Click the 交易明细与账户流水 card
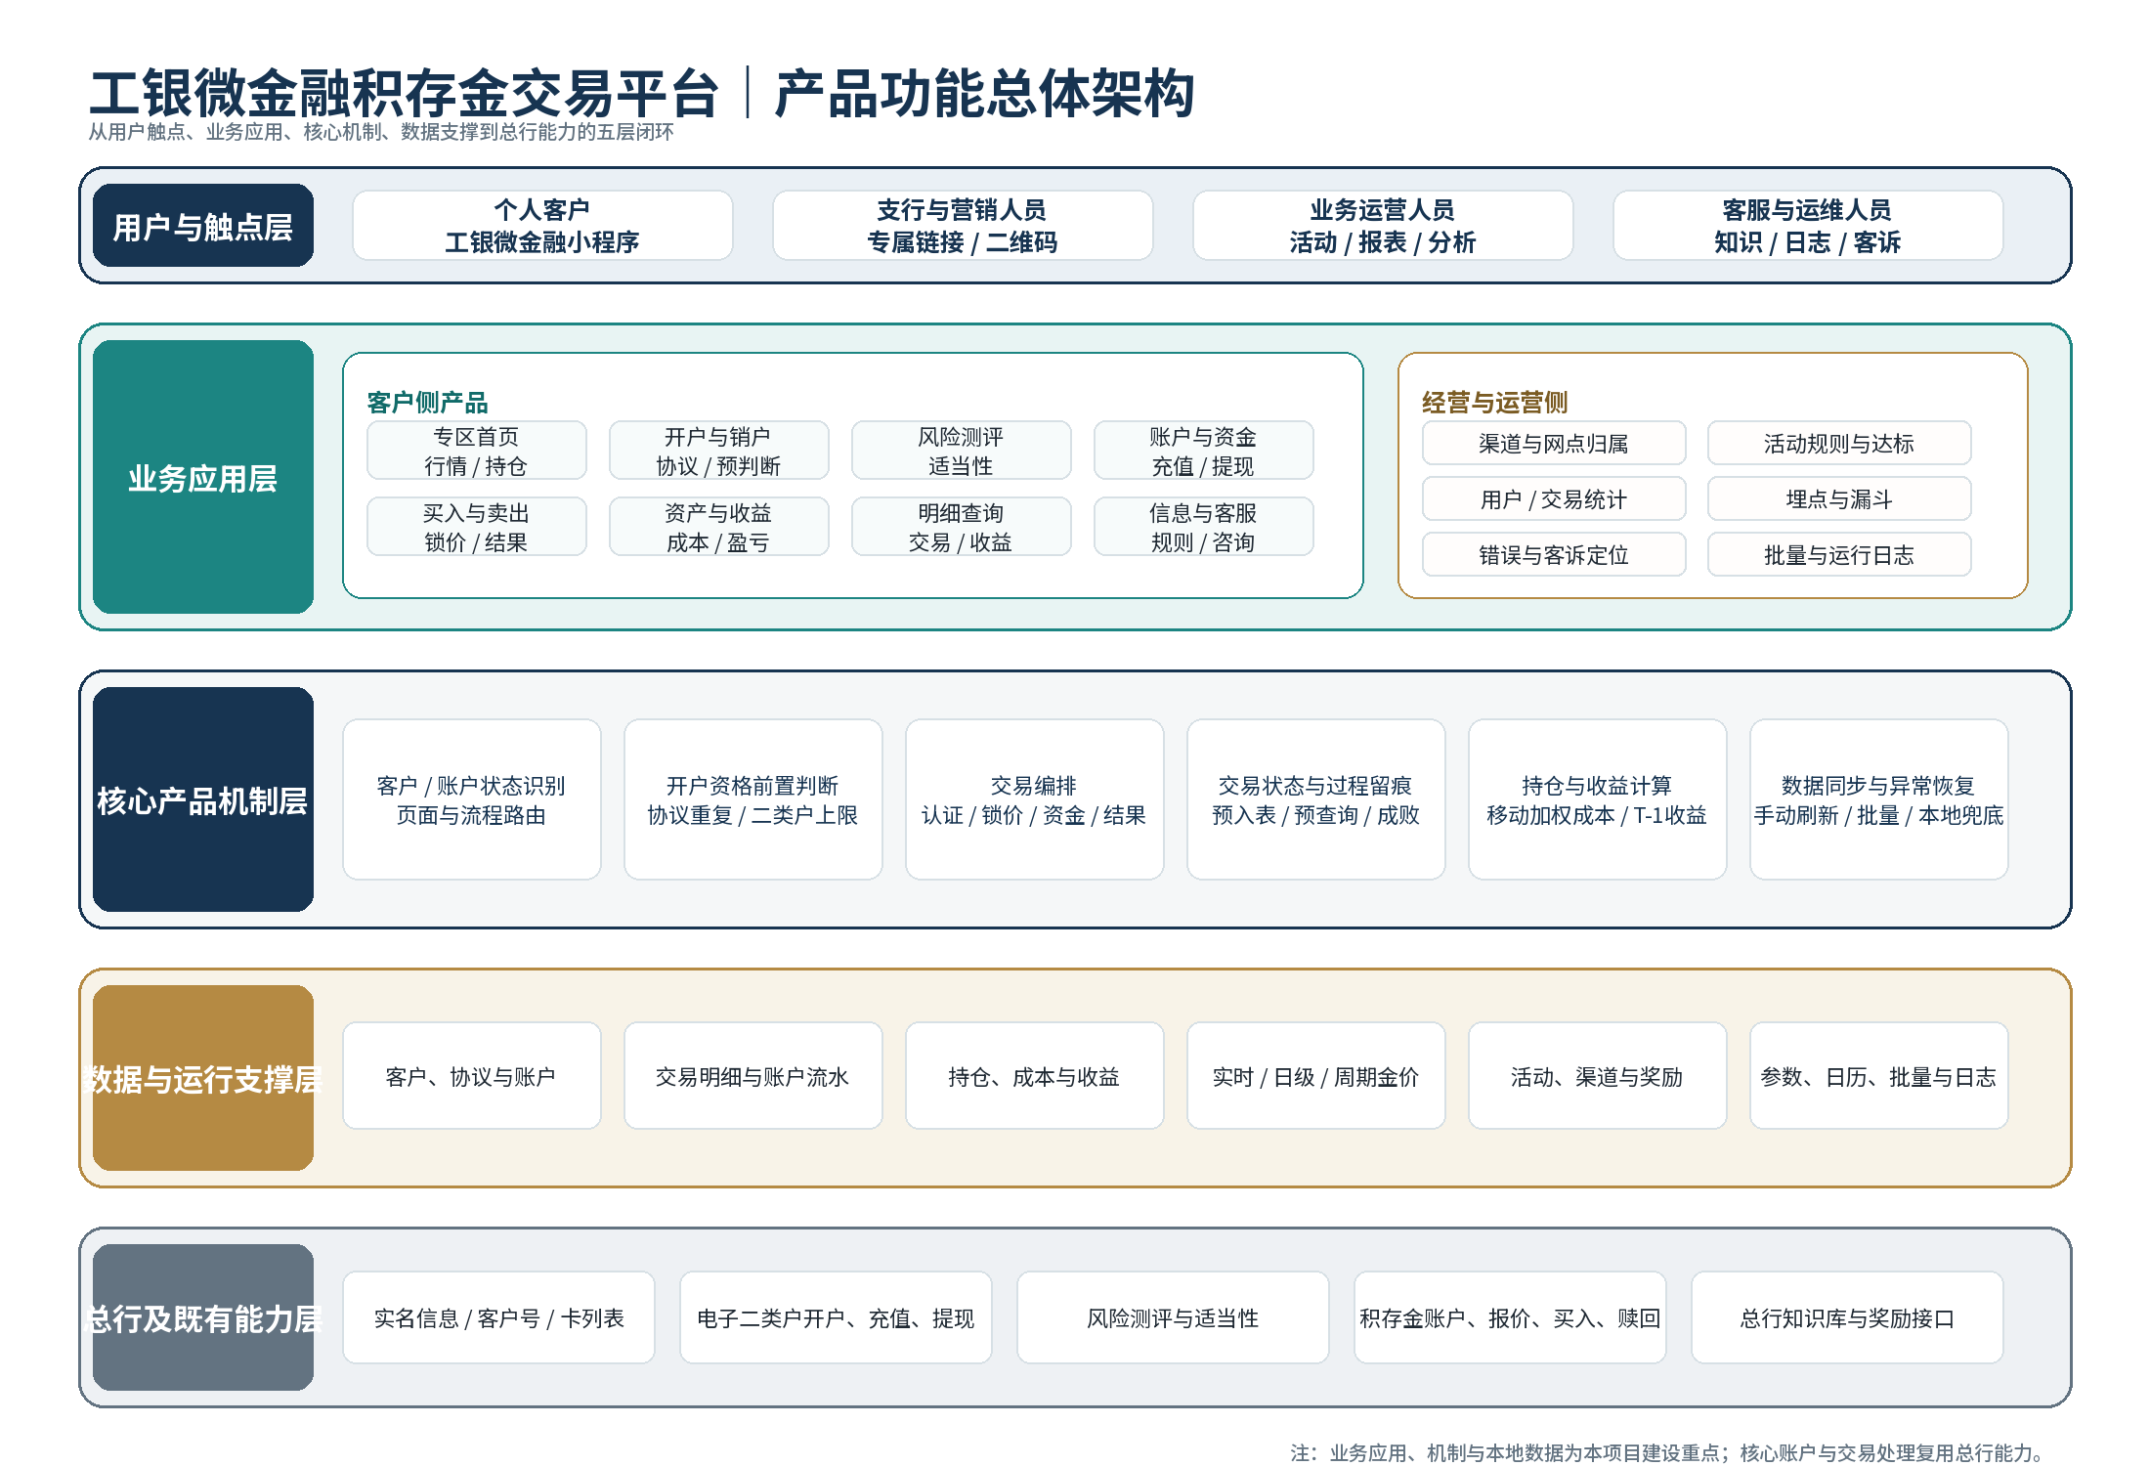 [x=753, y=1076]
